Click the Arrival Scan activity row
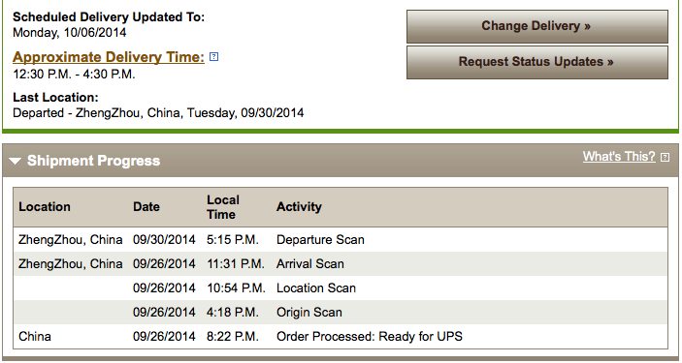Image resolution: width=682 pixels, height=363 pixels. (341, 264)
